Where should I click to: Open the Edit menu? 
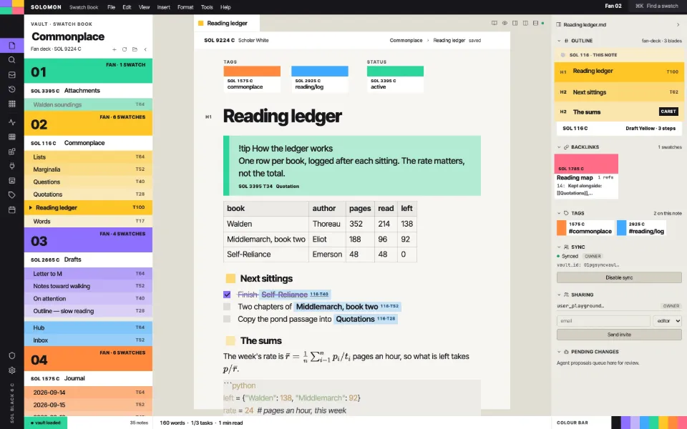[x=127, y=7]
